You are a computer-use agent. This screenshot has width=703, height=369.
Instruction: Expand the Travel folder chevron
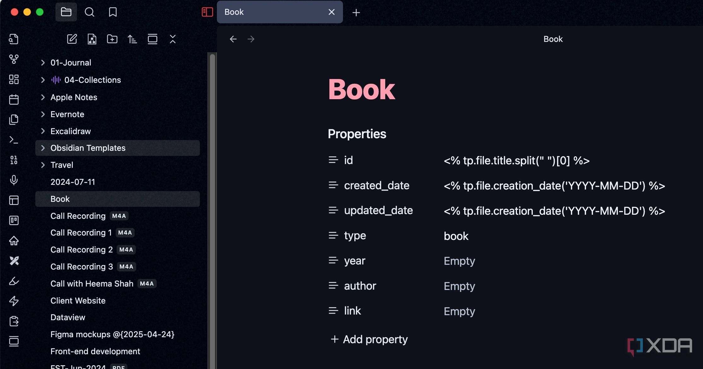point(43,165)
